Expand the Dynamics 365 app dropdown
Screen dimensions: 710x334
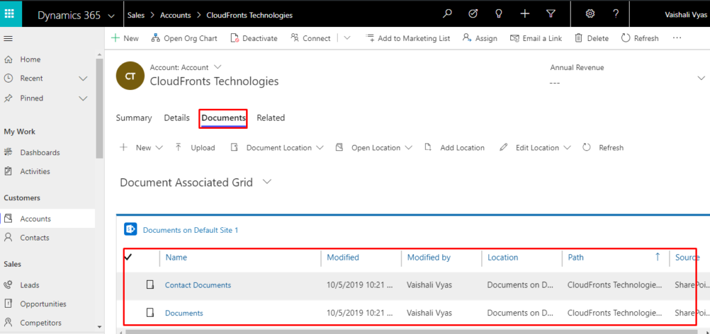112,15
